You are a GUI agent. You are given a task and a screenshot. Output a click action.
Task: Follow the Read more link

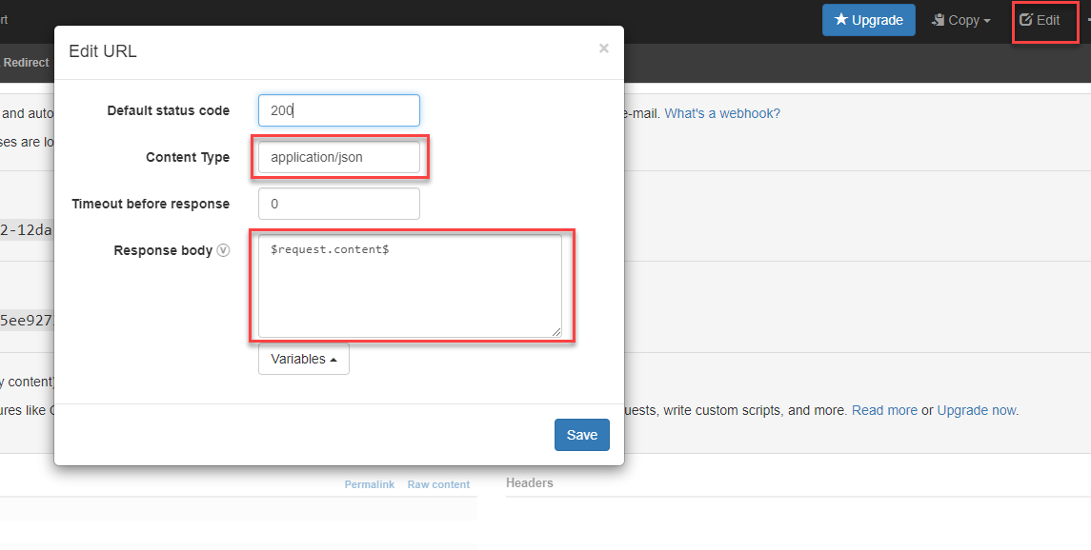point(884,411)
